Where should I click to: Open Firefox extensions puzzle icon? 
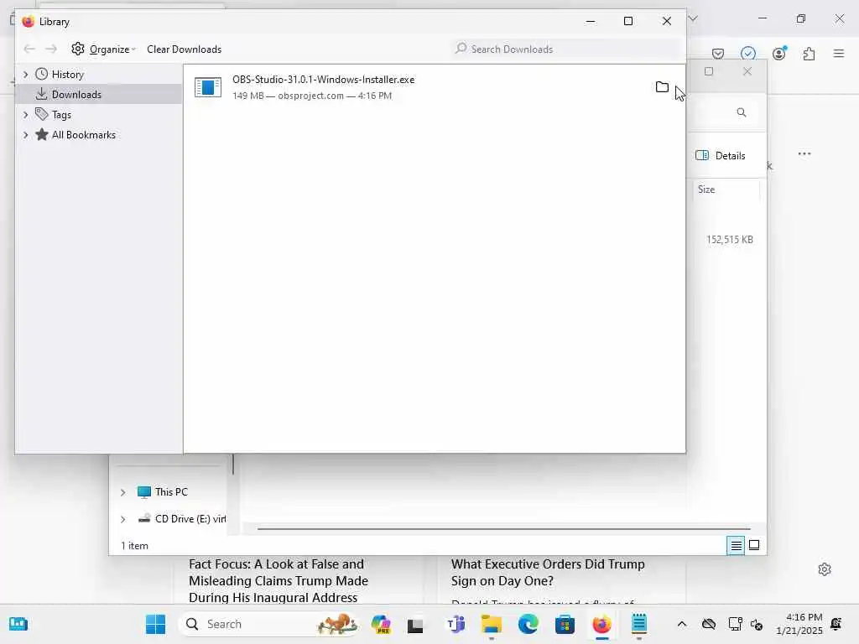pos(810,54)
